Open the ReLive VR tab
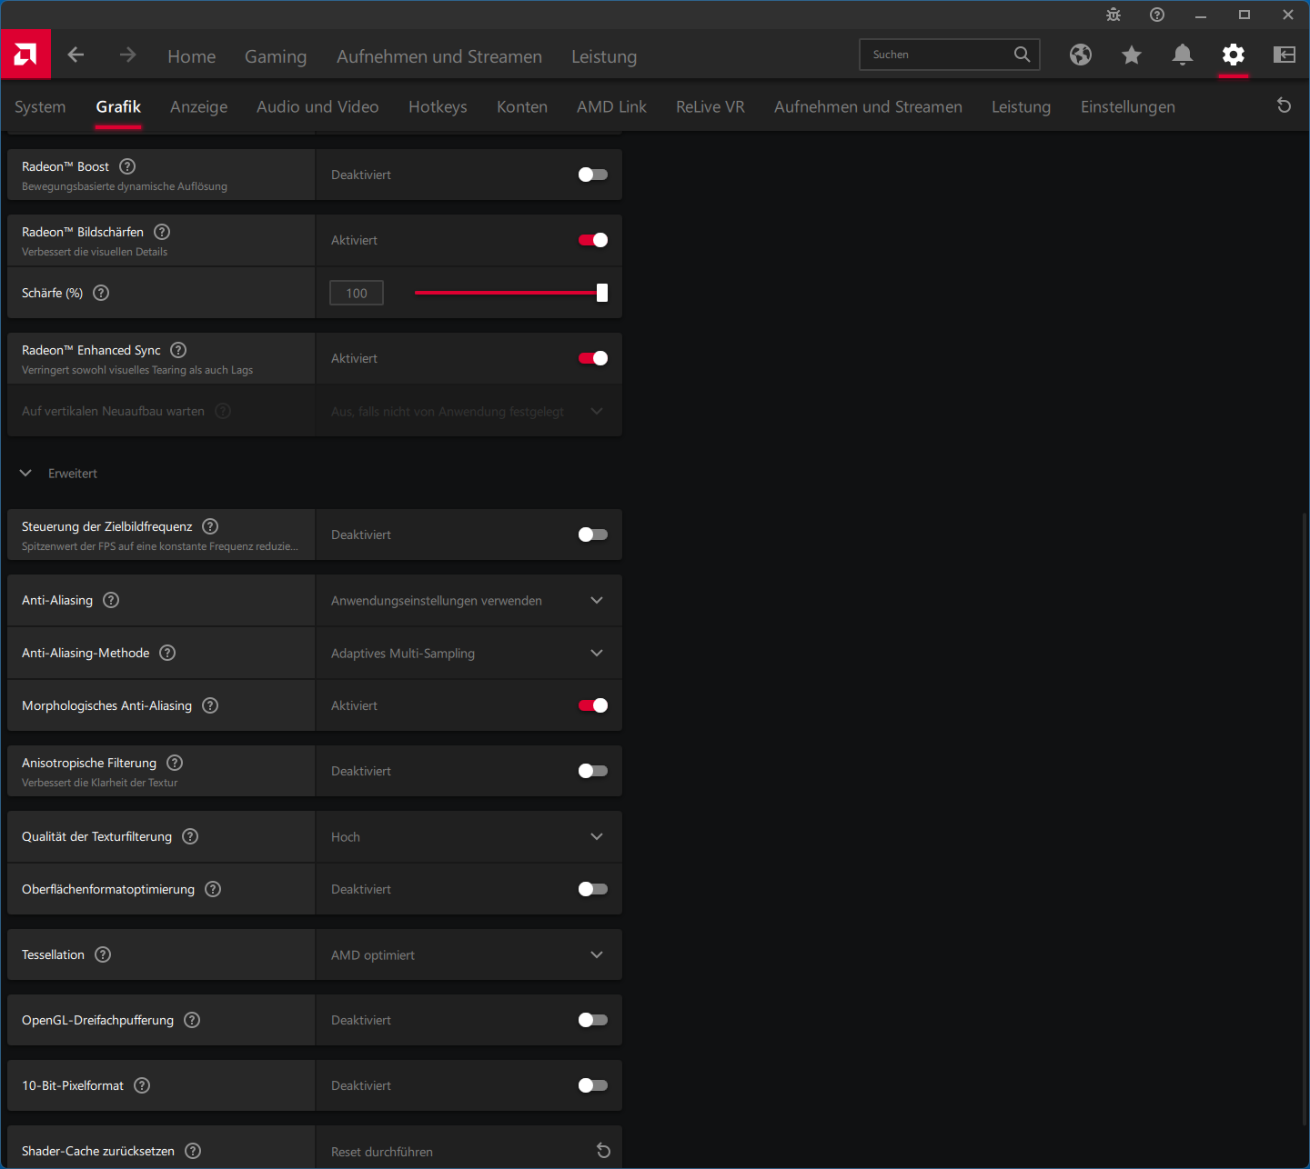This screenshot has width=1310, height=1169. (710, 106)
